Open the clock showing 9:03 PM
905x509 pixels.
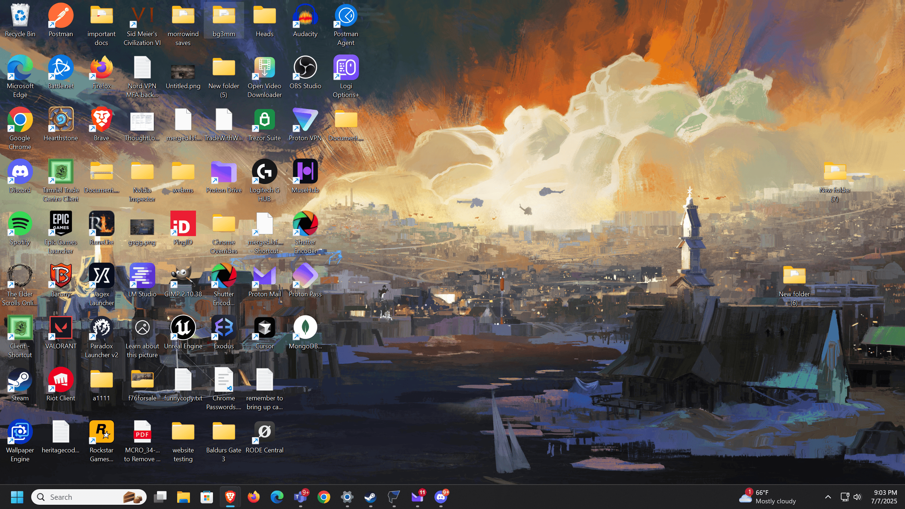point(884,497)
